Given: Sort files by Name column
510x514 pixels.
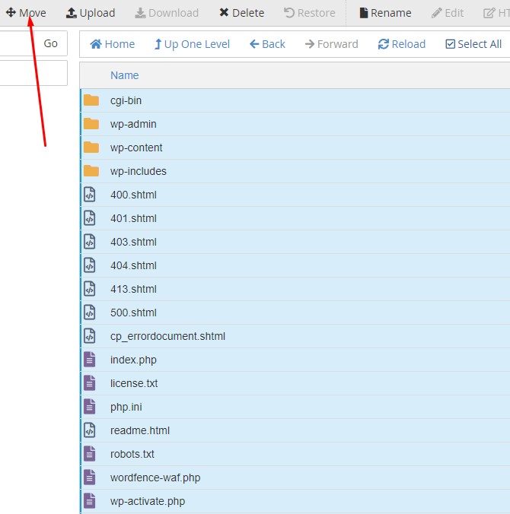Looking at the screenshot, I should (124, 75).
